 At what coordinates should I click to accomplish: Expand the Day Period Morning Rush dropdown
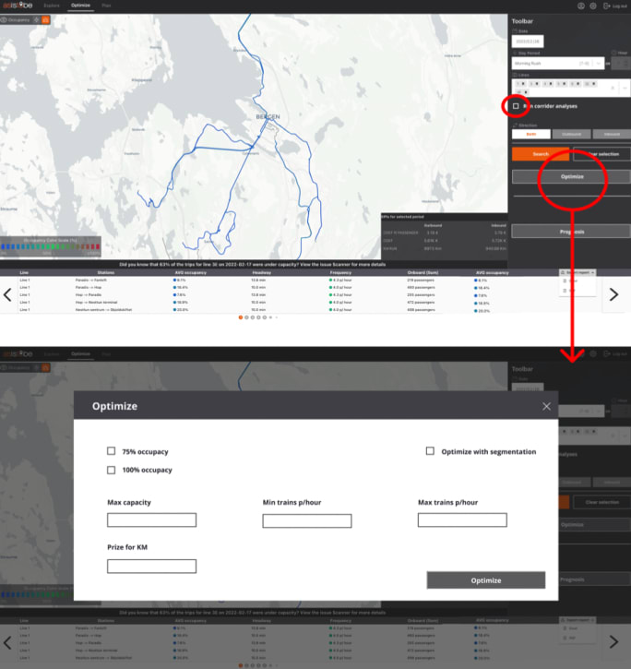(x=598, y=64)
